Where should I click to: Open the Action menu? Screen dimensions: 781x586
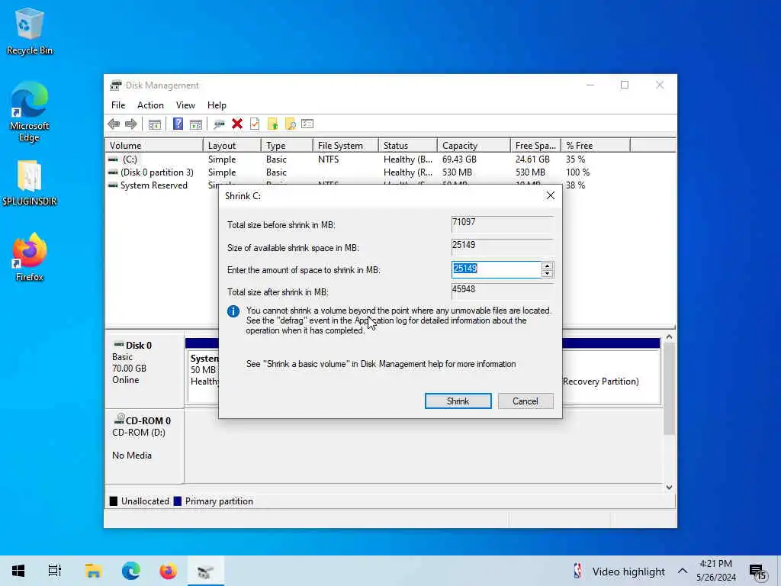pos(150,105)
